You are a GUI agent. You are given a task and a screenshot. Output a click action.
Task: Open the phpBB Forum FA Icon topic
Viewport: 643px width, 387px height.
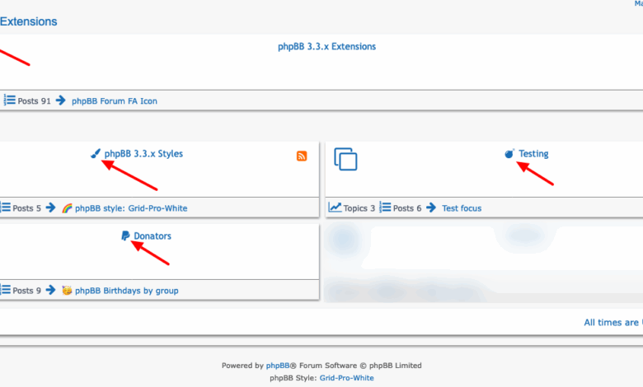[115, 101]
